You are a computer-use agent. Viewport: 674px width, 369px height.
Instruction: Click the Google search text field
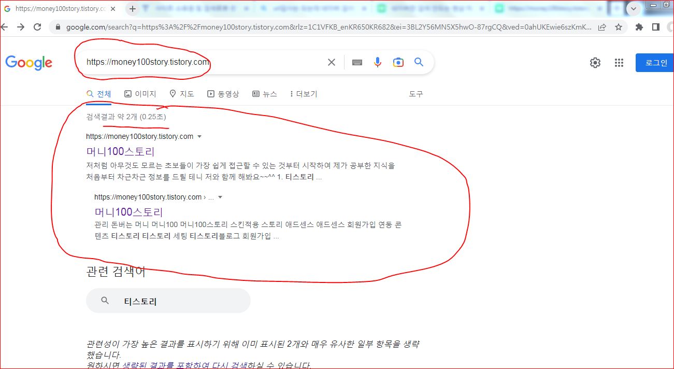point(205,62)
